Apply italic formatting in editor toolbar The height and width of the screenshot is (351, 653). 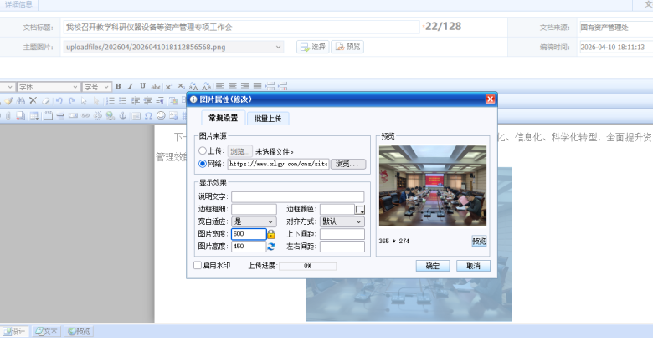131,86
